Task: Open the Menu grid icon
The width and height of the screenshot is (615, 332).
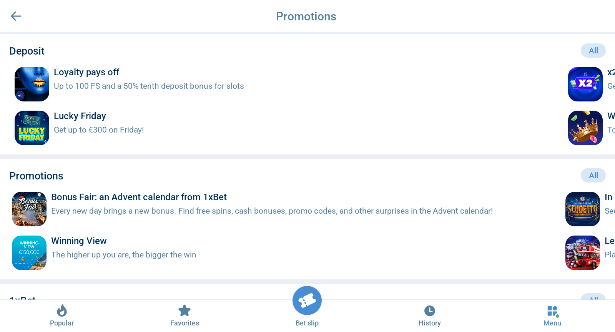Action: (x=552, y=315)
